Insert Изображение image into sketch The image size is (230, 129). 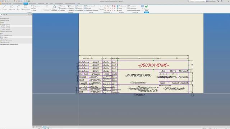[121, 6]
